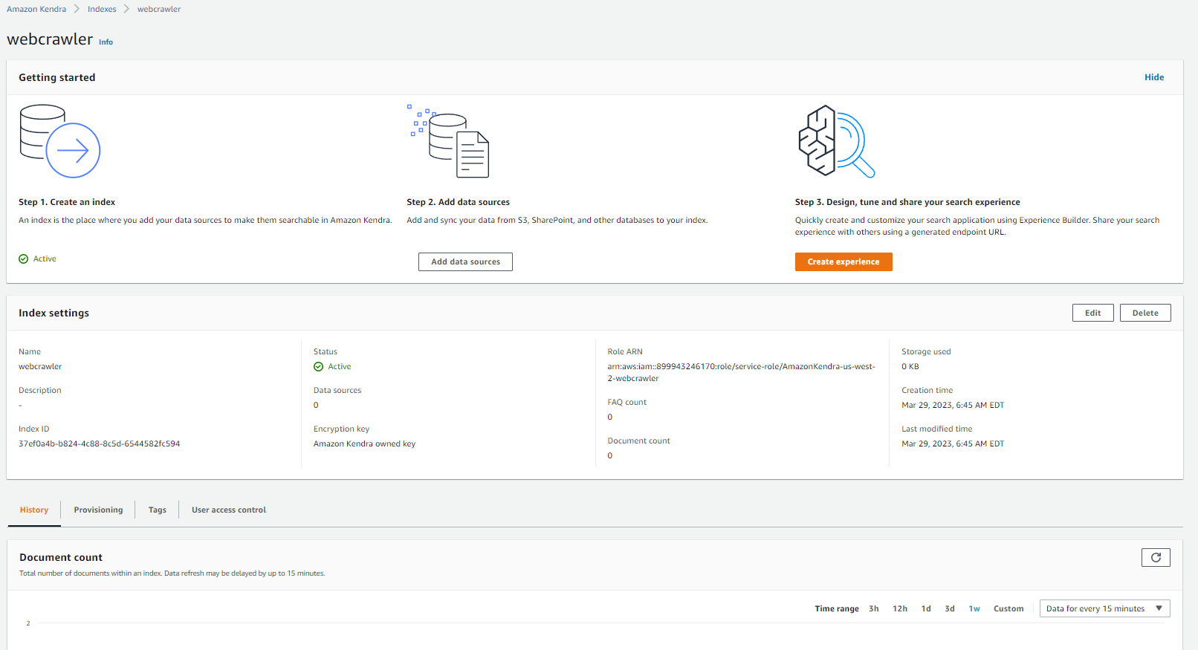Go to Amazon Kendra breadcrumb
The height and width of the screenshot is (650, 1198).
(36, 9)
